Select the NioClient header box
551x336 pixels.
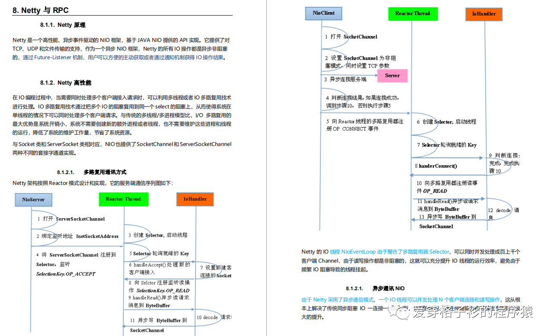coord(323,13)
